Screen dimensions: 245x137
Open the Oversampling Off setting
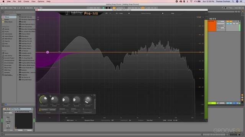(x=113, y=120)
